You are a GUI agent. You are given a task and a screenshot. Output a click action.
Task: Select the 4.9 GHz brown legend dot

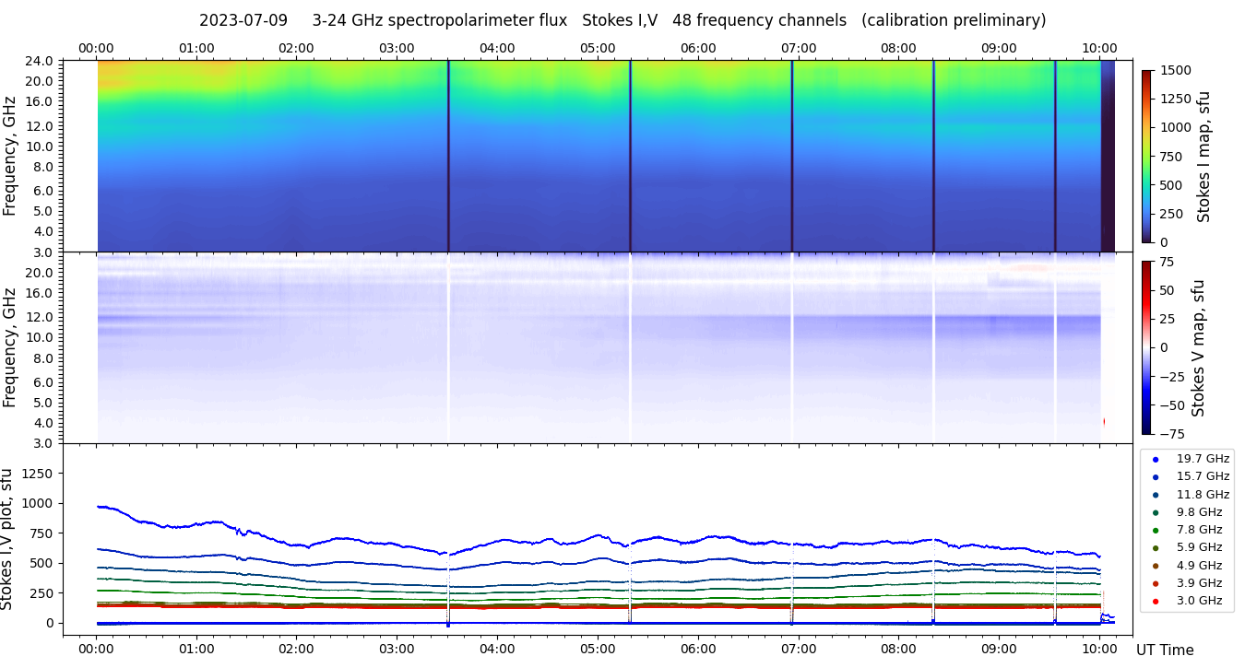pyautogui.click(x=1156, y=566)
